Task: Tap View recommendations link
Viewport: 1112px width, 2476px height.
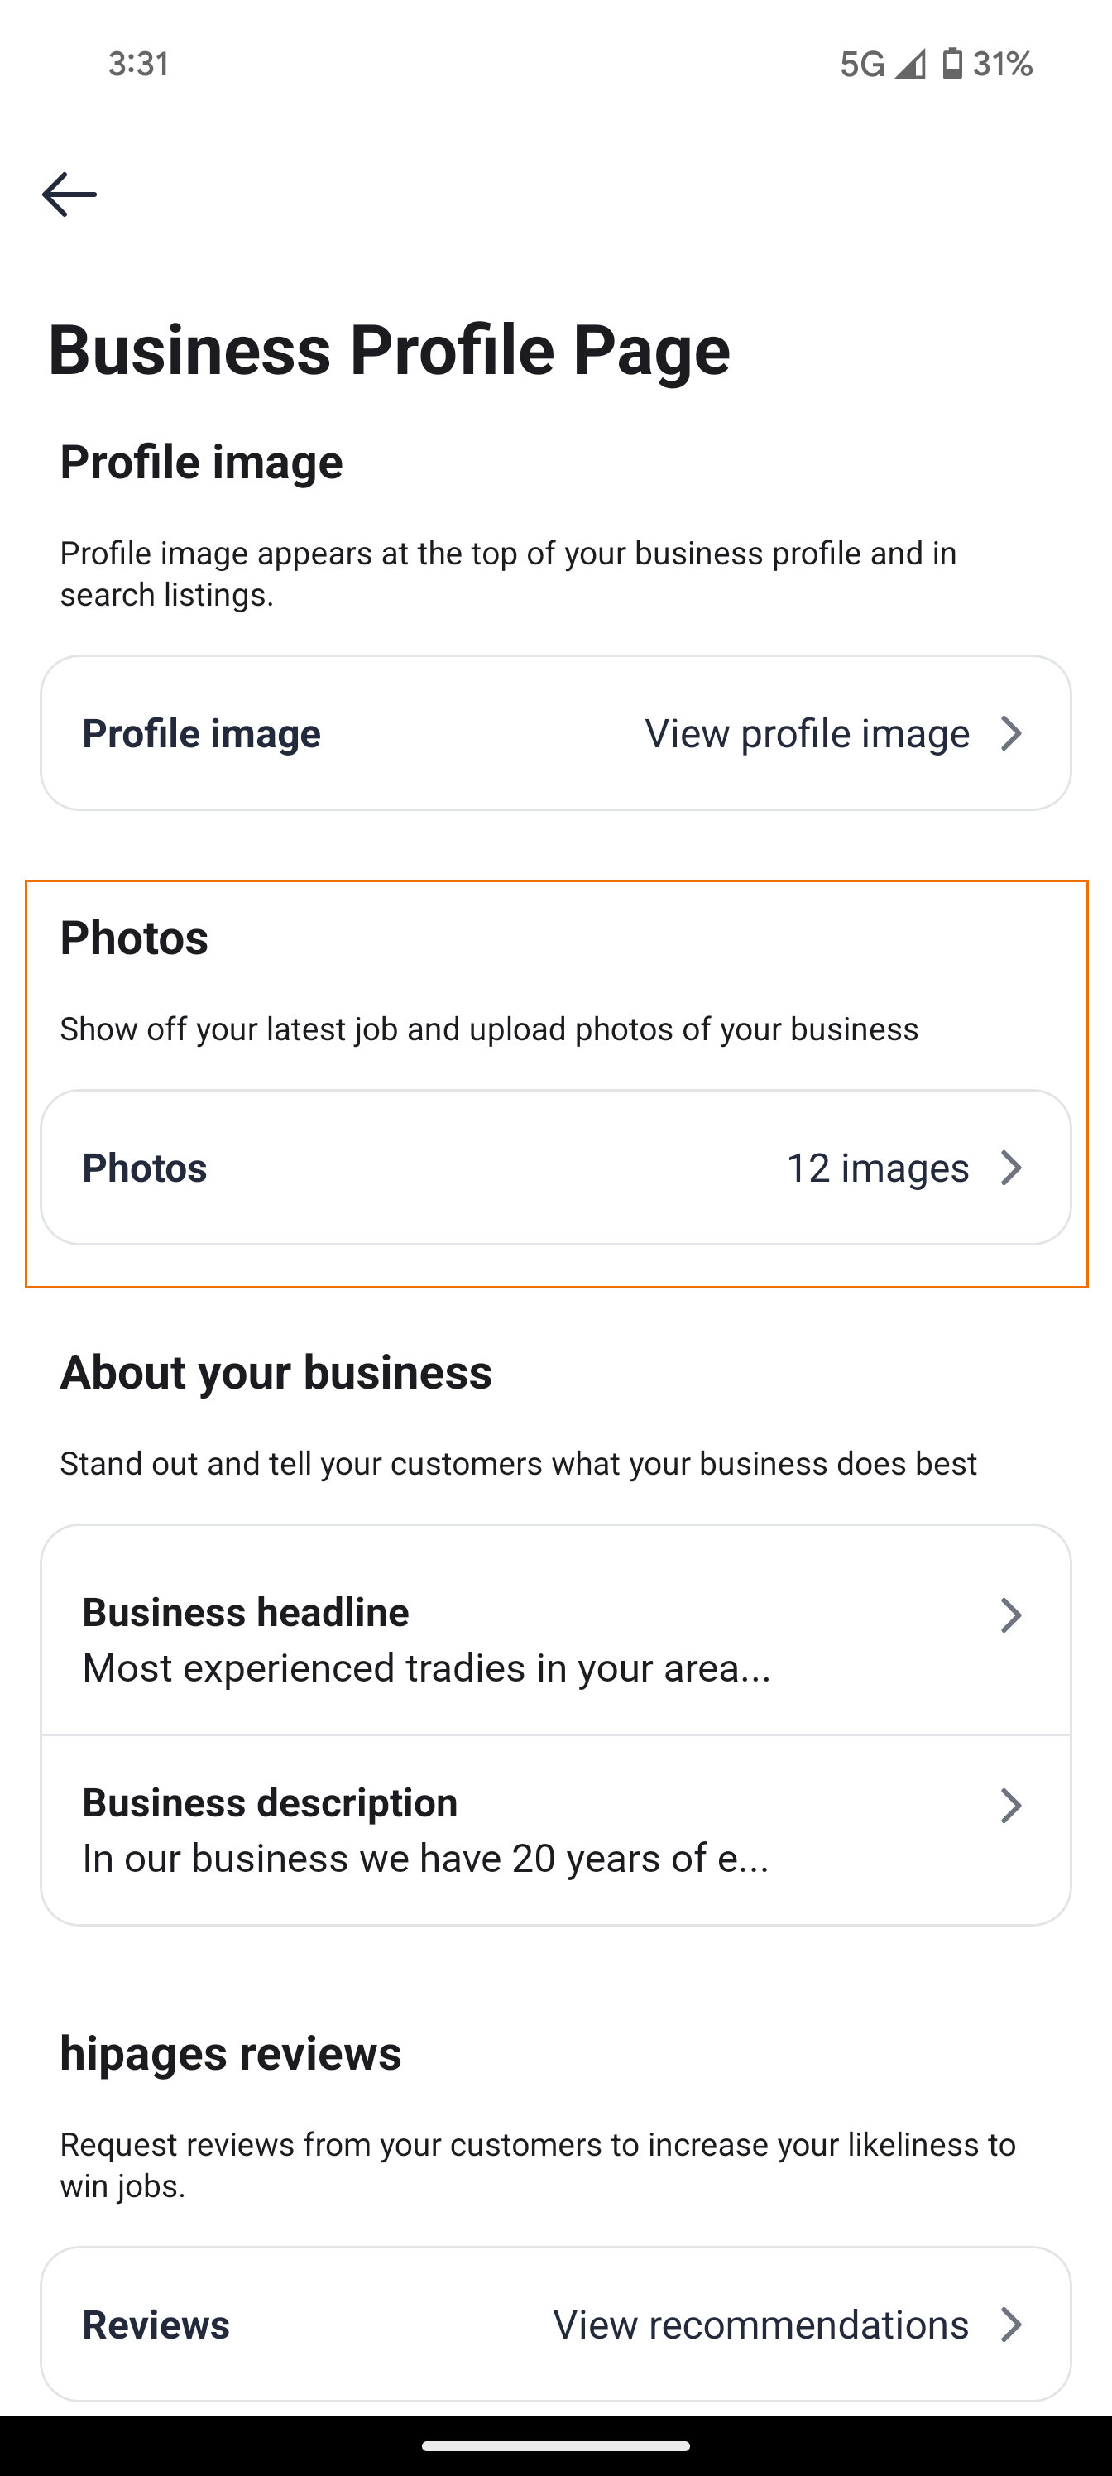Action: point(760,2324)
